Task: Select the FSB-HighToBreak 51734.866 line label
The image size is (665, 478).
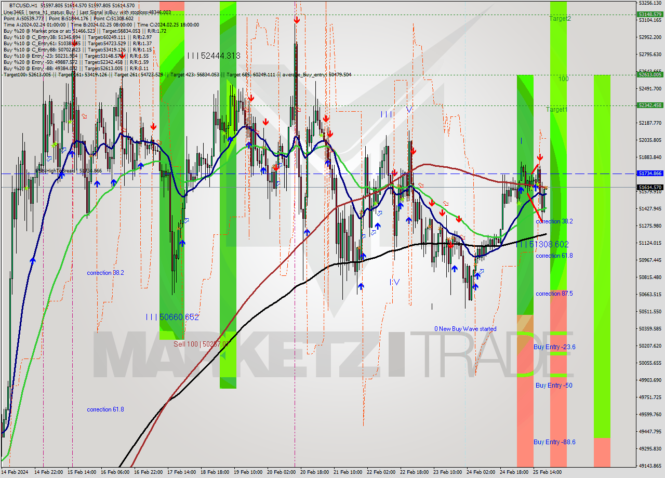Action: [x=69, y=170]
